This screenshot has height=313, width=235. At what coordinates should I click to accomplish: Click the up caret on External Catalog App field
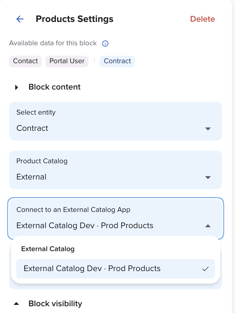208,226
